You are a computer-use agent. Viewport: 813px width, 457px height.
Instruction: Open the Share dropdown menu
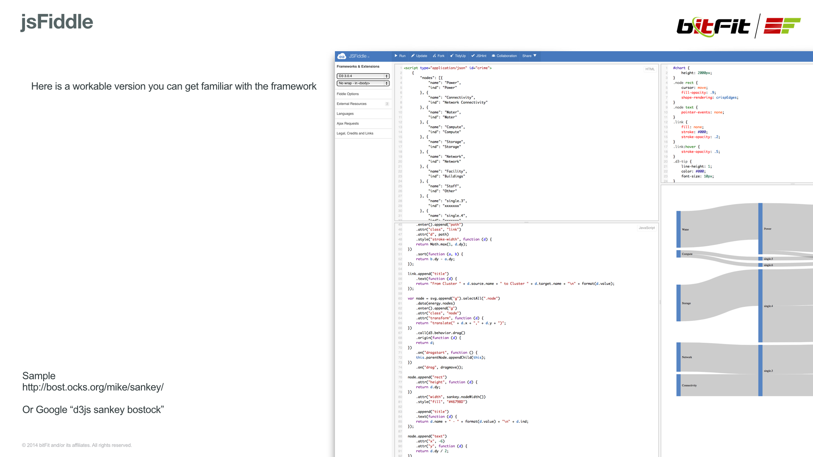click(x=529, y=56)
